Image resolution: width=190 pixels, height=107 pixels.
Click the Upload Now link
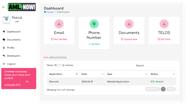[129, 39]
